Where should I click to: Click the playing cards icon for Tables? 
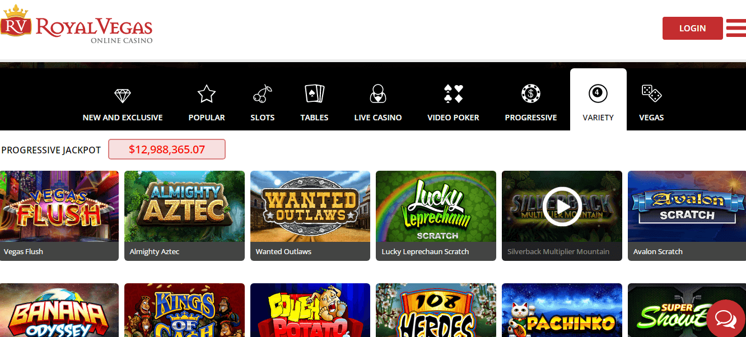click(314, 94)
